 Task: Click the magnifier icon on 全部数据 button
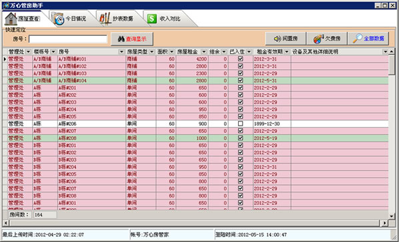[x=357, y=39]
